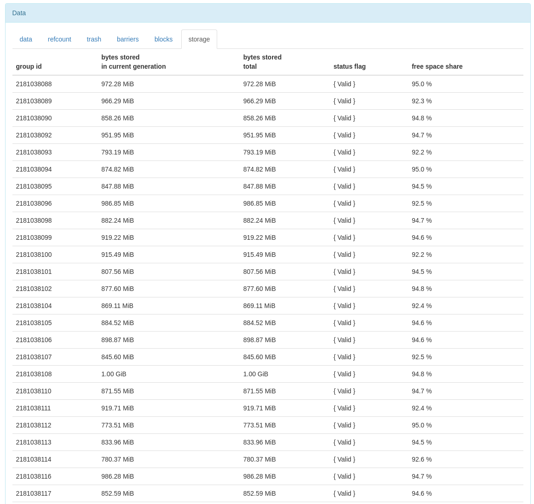Click group id 2181038104 cell
Viewport: 534px width, 504px height.
[34, 306]
